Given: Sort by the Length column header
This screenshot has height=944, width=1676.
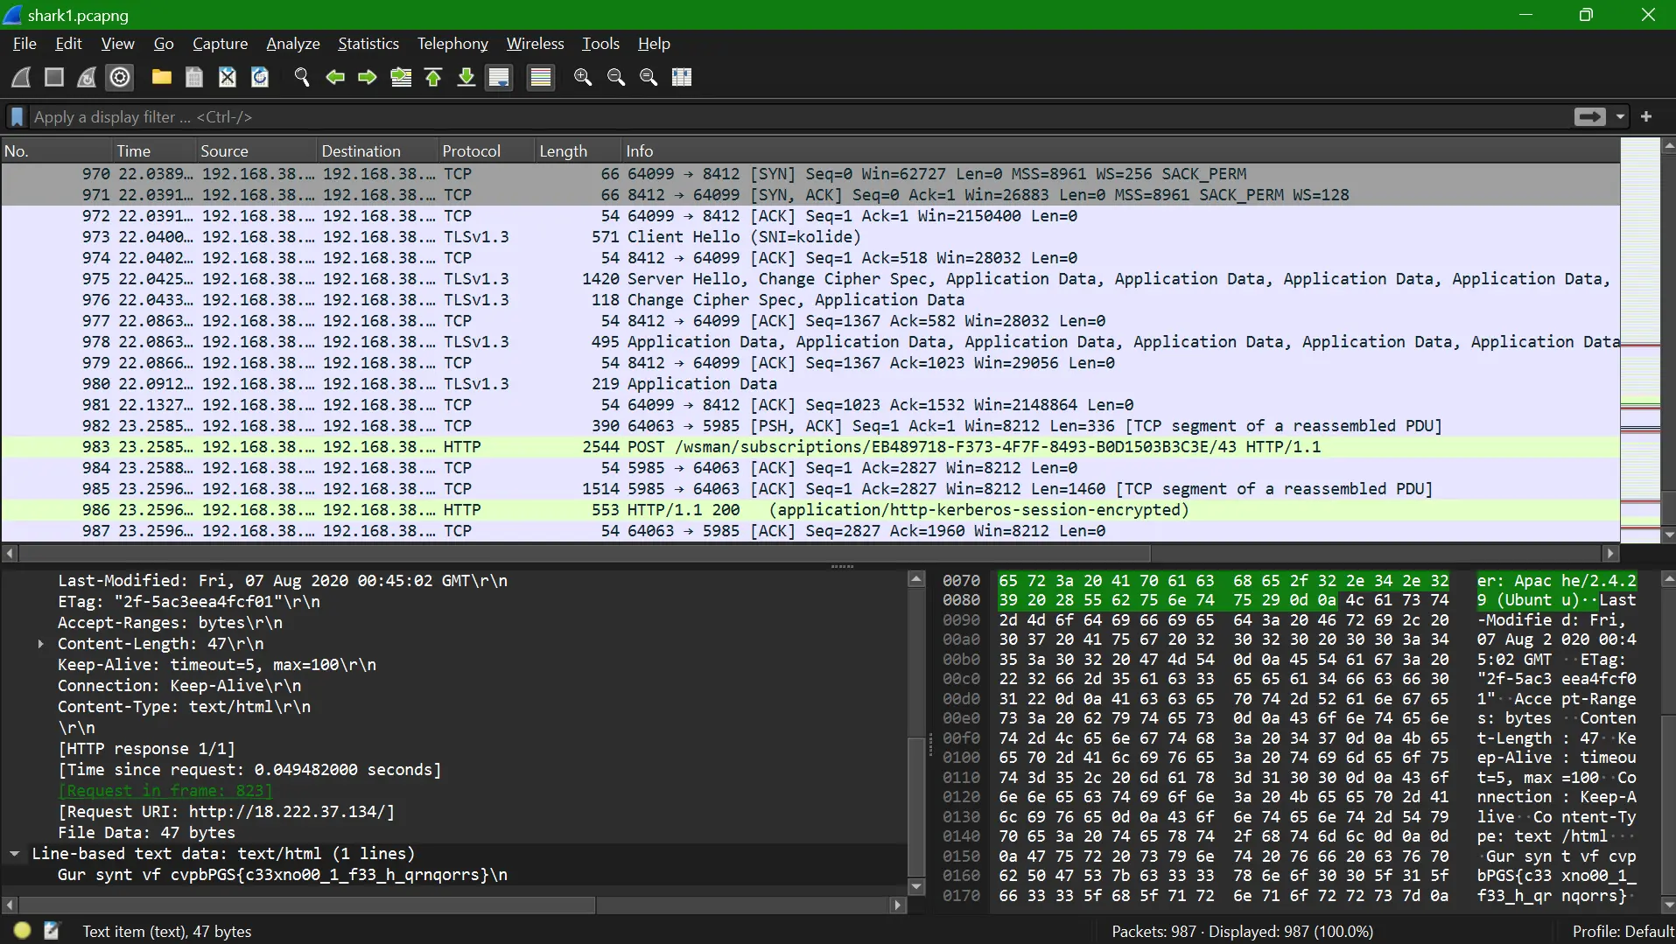Looking at the screenshot, I should [x=578, y=150].
